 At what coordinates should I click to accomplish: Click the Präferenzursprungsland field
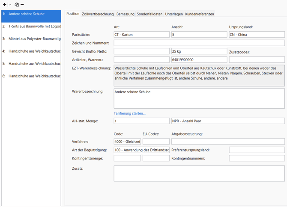click(257, 150)
